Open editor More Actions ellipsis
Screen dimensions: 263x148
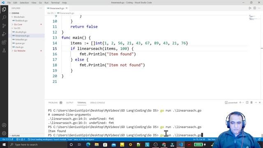[x=259, y=8]
